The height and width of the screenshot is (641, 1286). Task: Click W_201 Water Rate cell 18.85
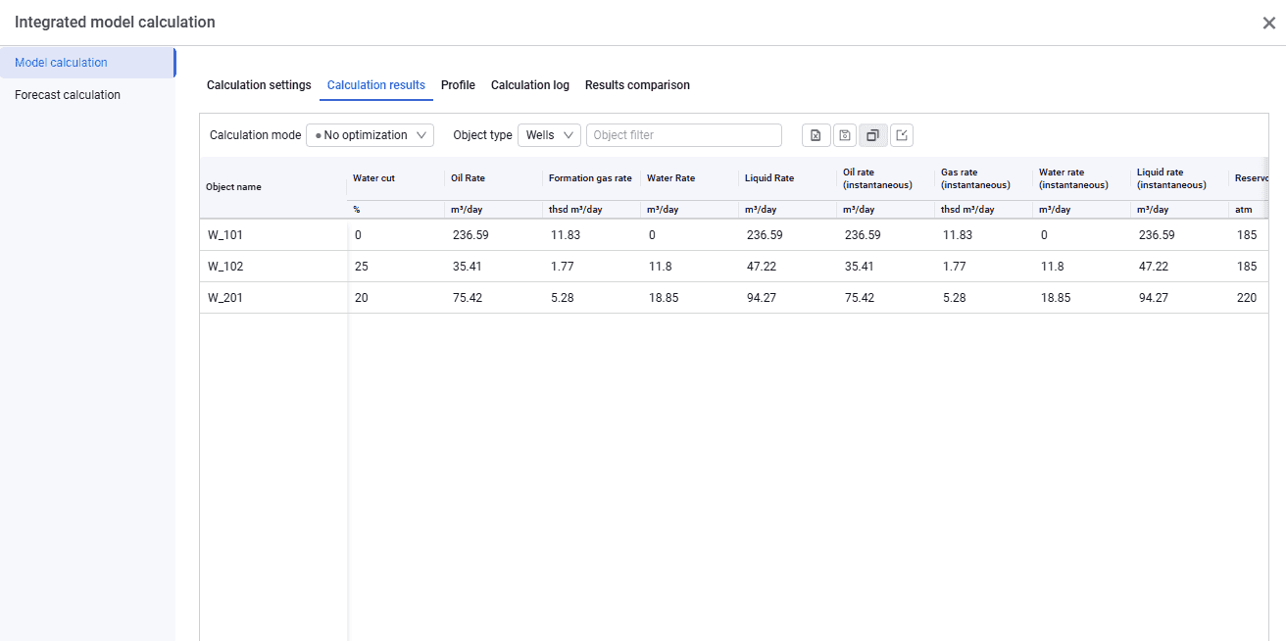(x=664, y=298)
